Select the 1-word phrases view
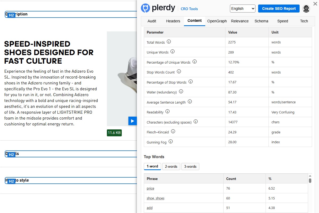 152,166
